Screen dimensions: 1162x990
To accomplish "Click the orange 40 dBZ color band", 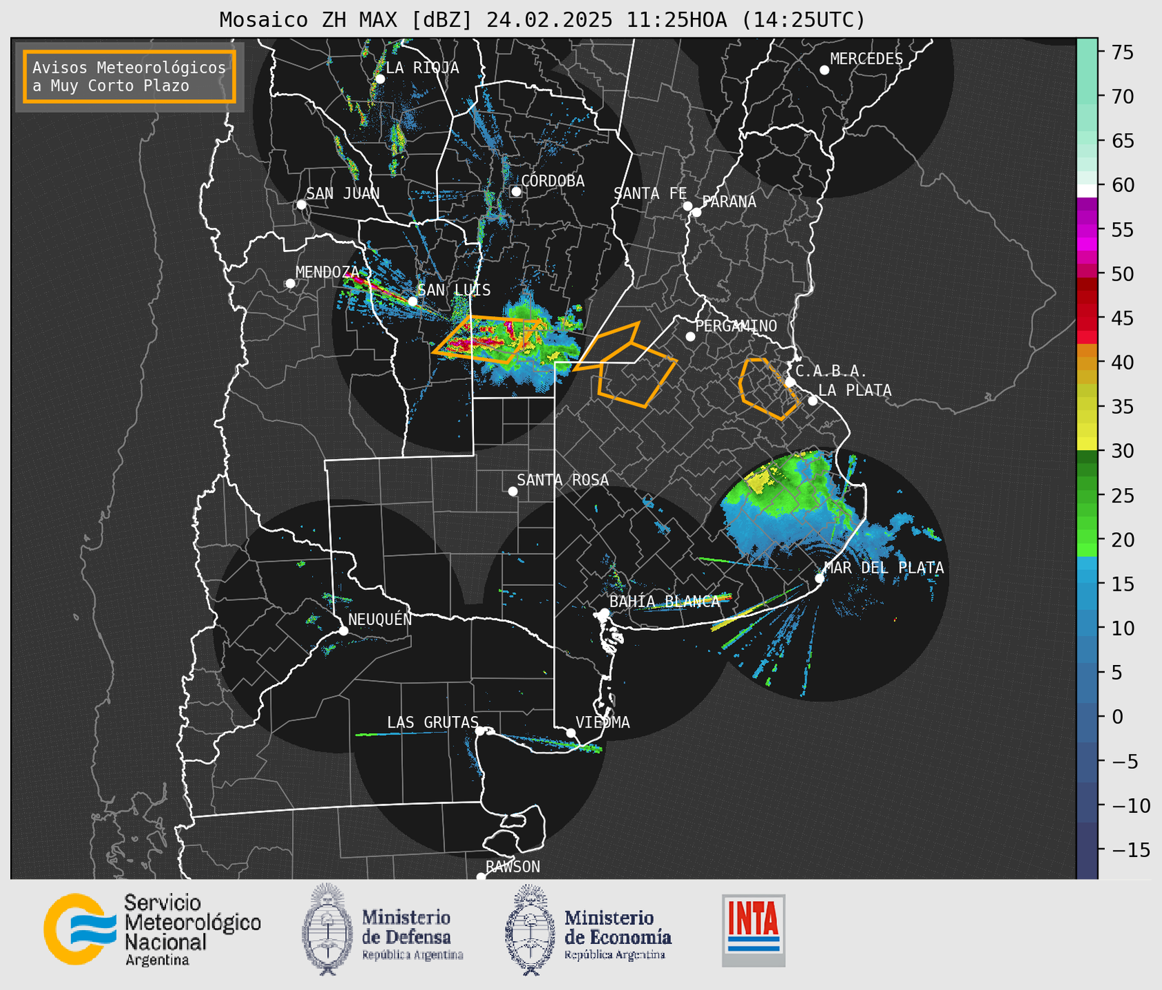I will tap(1087, 362).
